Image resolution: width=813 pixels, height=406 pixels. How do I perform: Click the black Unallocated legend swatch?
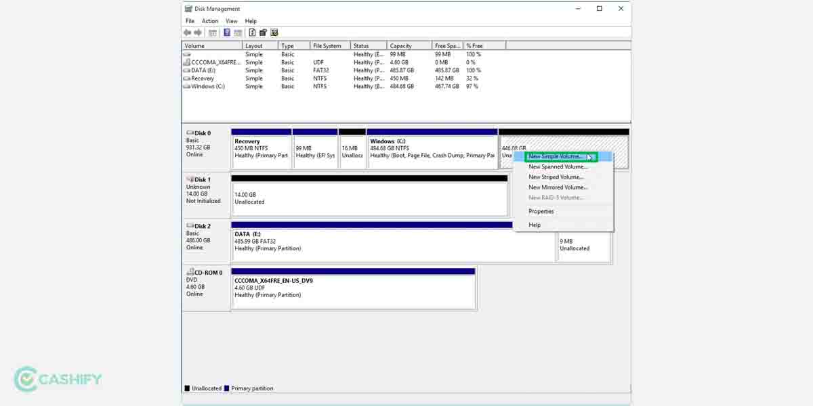[x=187, y=388]
